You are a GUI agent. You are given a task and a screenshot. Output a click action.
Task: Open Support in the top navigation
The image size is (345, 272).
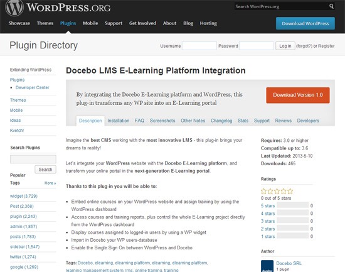(x=114, y=23)
